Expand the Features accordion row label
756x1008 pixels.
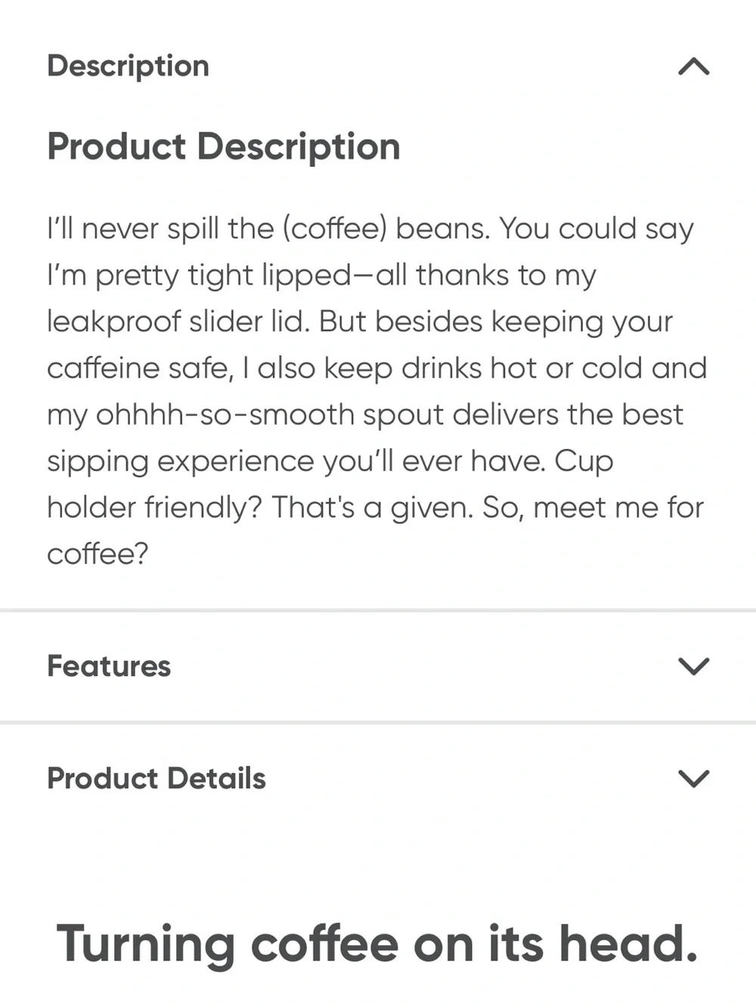coord(109,666)
